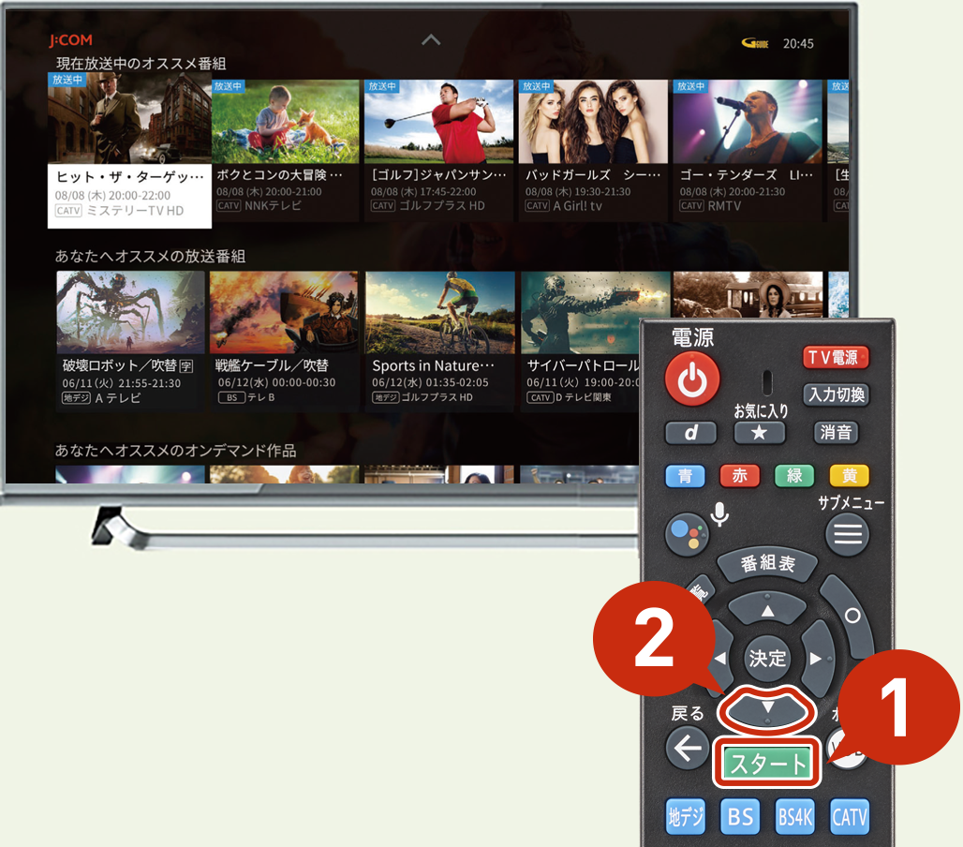Viewport: 963px width, 847px height.
Task: Confirm with the 決定 button
Action: click(768, 659)
